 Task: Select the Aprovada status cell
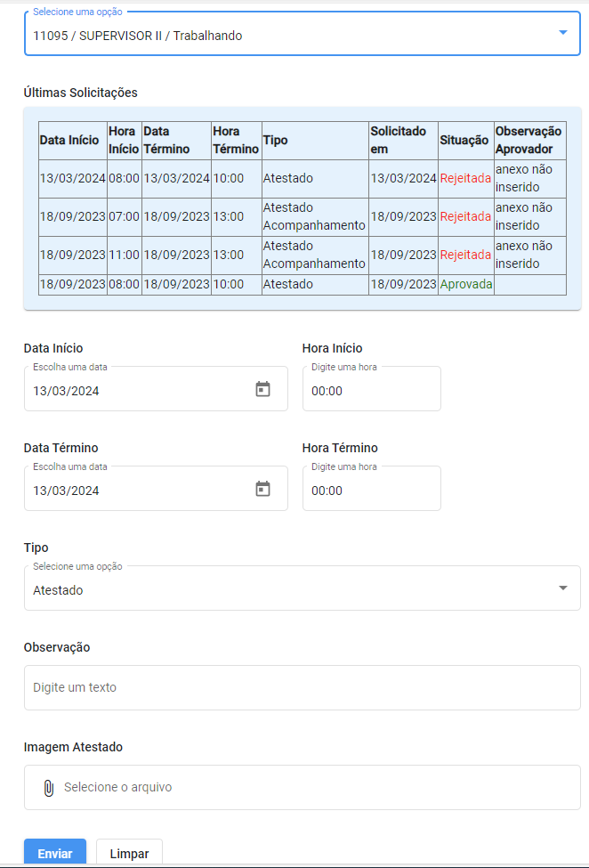(x=465, y=285)
